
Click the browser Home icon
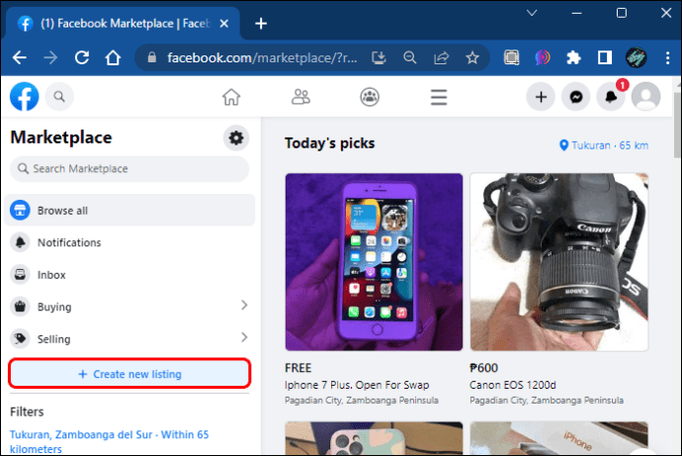[113, 57]
